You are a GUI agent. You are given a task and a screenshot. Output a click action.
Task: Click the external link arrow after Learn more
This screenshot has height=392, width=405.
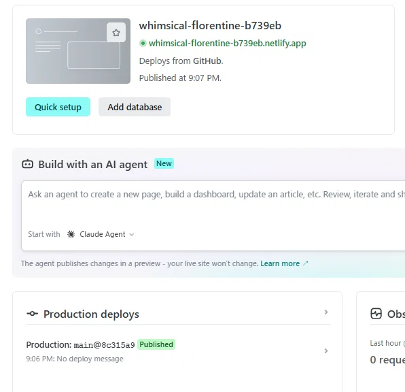point(306,263)
